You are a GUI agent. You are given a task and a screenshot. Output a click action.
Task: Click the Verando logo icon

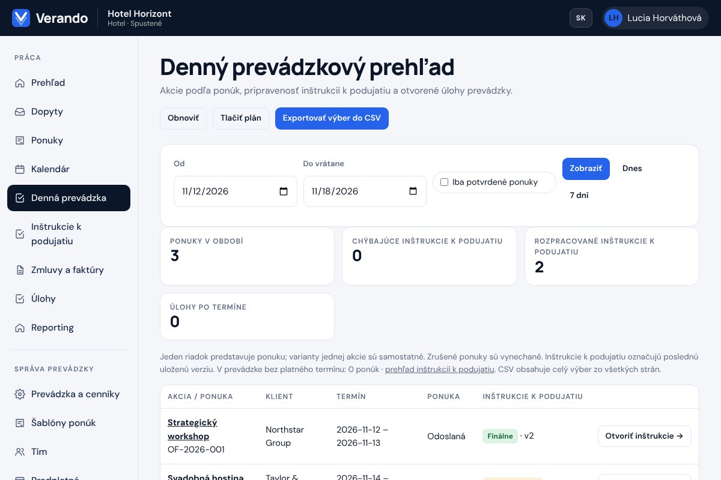21,18
